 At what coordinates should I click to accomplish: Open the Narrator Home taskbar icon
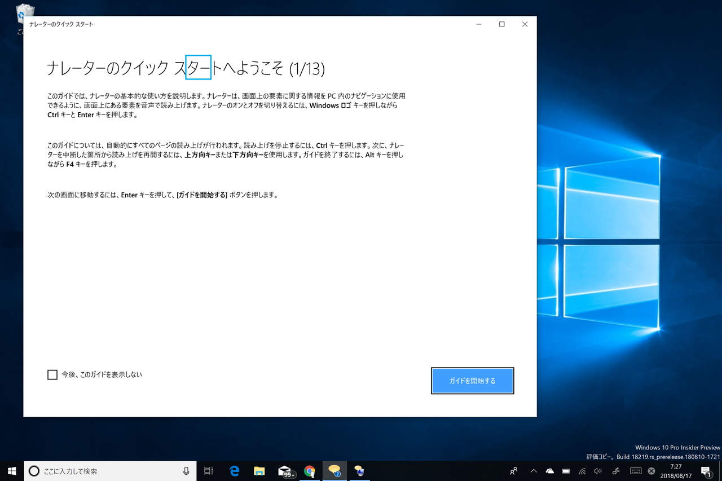pyautogui.click(x=359, y=471)
